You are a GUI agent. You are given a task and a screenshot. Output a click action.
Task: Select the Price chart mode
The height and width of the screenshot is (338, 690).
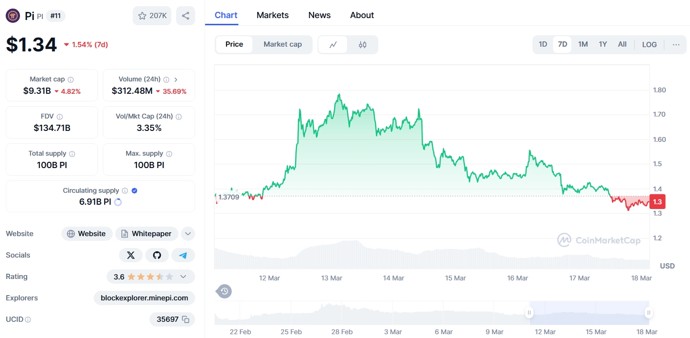pos(234,44)
